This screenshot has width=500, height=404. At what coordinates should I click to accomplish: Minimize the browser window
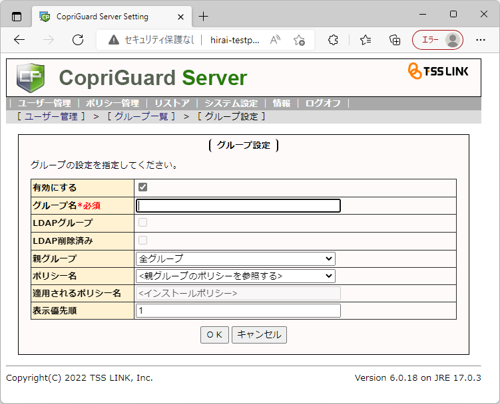(x=423, y=15)
